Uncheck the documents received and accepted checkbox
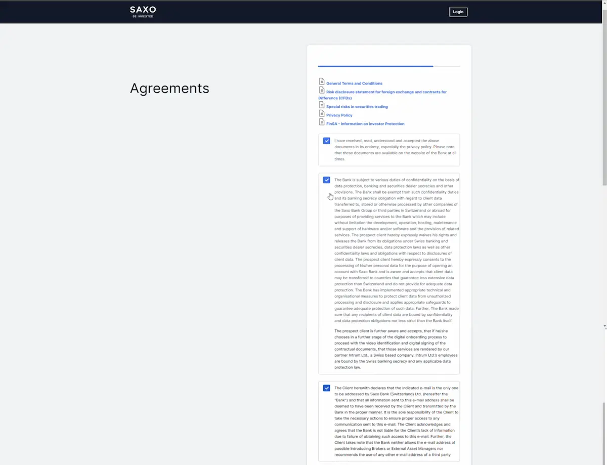 coord(327,141)
